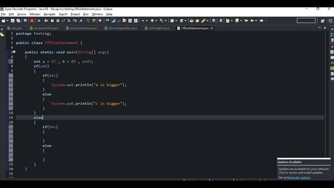The width and height of the screenshot is (334, 188).
Task: Toggle Skip All Breakpoints in the toolbar
Action: click(x=39, y=21)
